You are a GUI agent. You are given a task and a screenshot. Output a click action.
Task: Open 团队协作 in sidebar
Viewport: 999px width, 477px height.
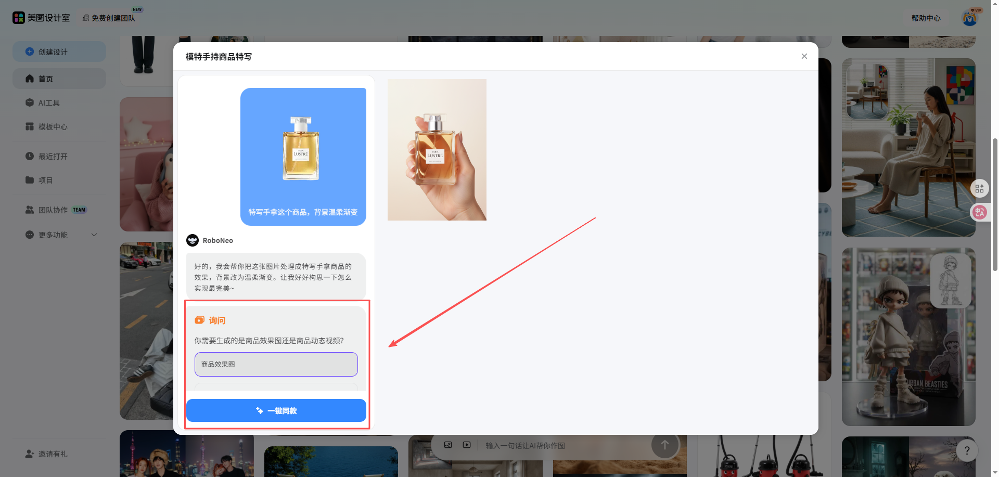pos(59,210)
